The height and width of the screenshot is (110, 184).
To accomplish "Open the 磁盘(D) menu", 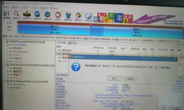I will (x=15, y=8).
